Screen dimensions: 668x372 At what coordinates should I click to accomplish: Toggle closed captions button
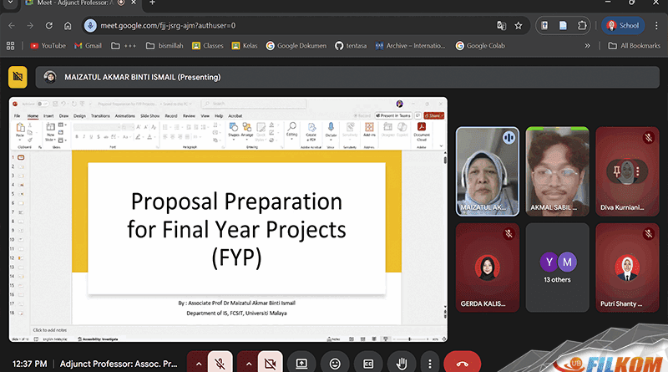click(368, 364)
